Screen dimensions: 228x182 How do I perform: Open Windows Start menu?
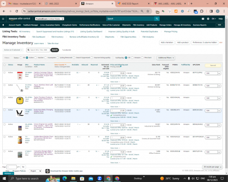[x=4, y=178]
